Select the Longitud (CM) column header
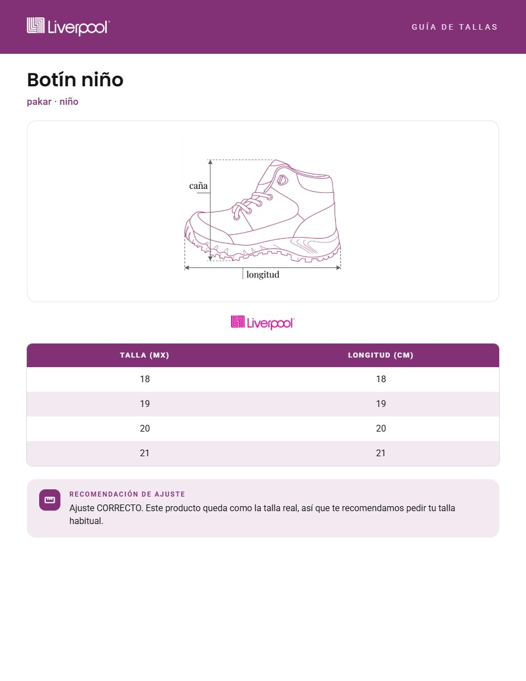This screenshot has height=681, width=526. (x=381, y=355)
